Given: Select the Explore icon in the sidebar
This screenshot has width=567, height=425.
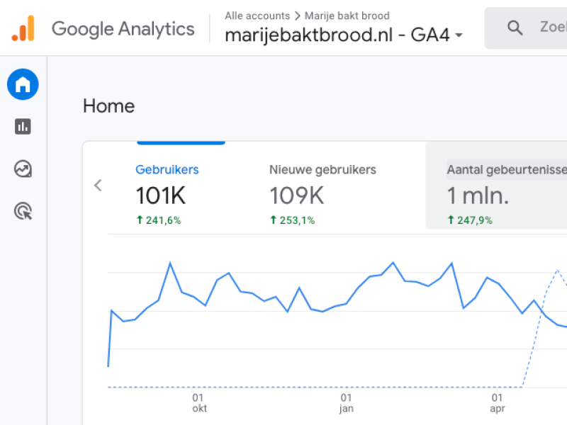Looking at the screenshot, I should click(23, 169).
